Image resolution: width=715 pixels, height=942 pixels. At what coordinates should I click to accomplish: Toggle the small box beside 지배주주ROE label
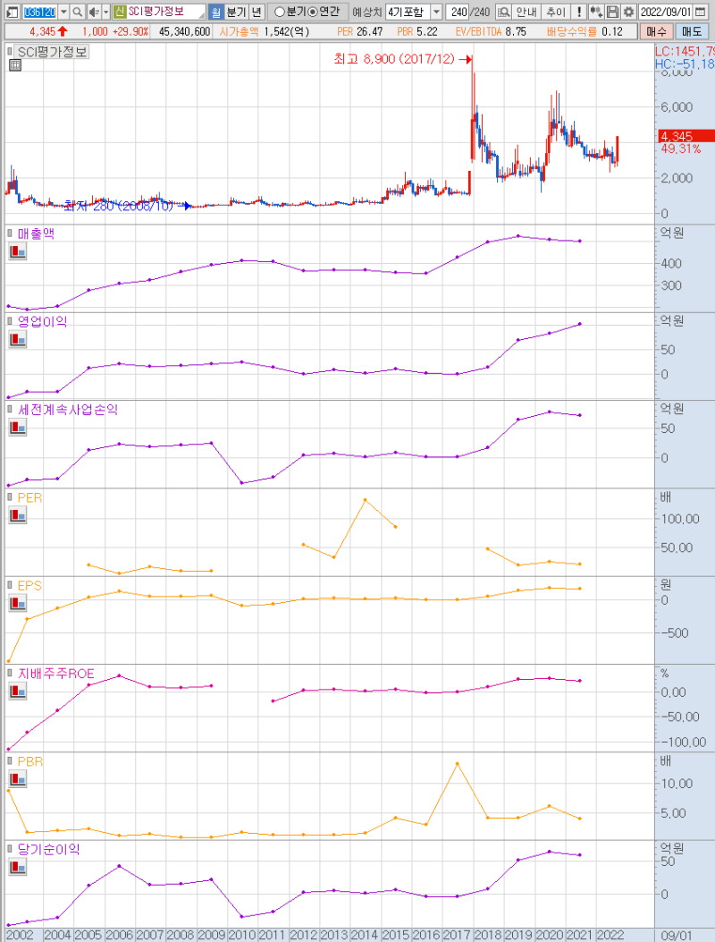(x=10, y=673)
